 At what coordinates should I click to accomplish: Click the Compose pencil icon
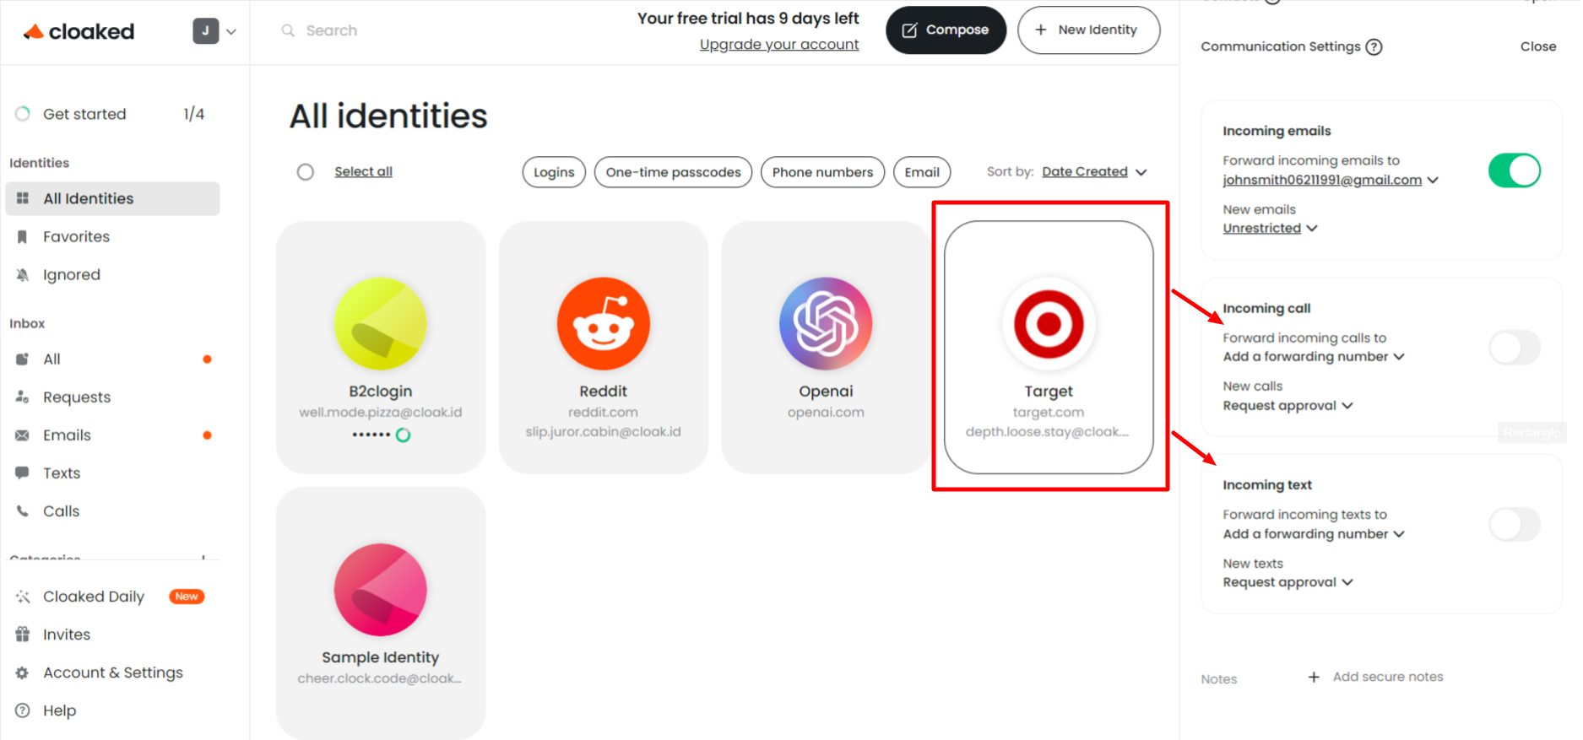[909, 30]
